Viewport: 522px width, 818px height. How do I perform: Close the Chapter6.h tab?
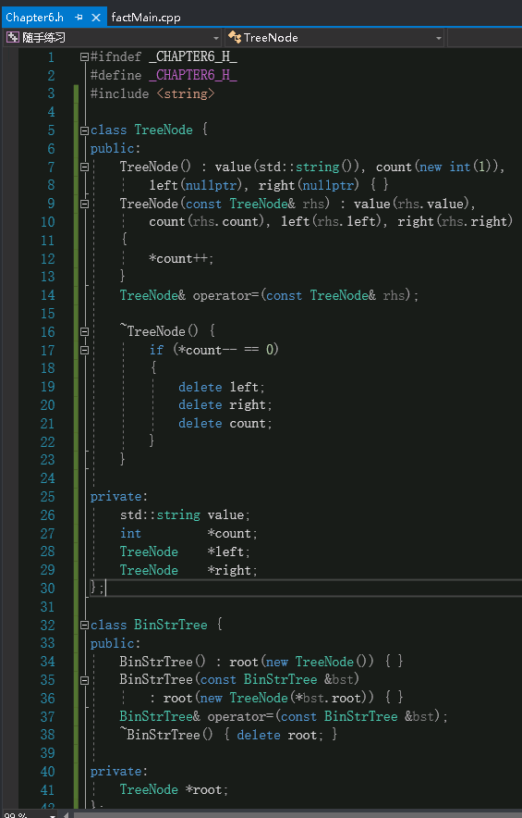96,18
